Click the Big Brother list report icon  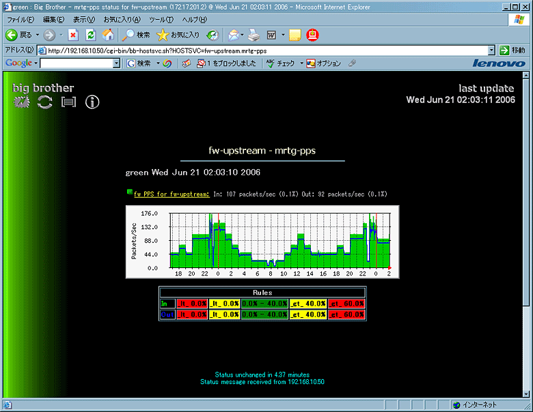pos(68,102)
